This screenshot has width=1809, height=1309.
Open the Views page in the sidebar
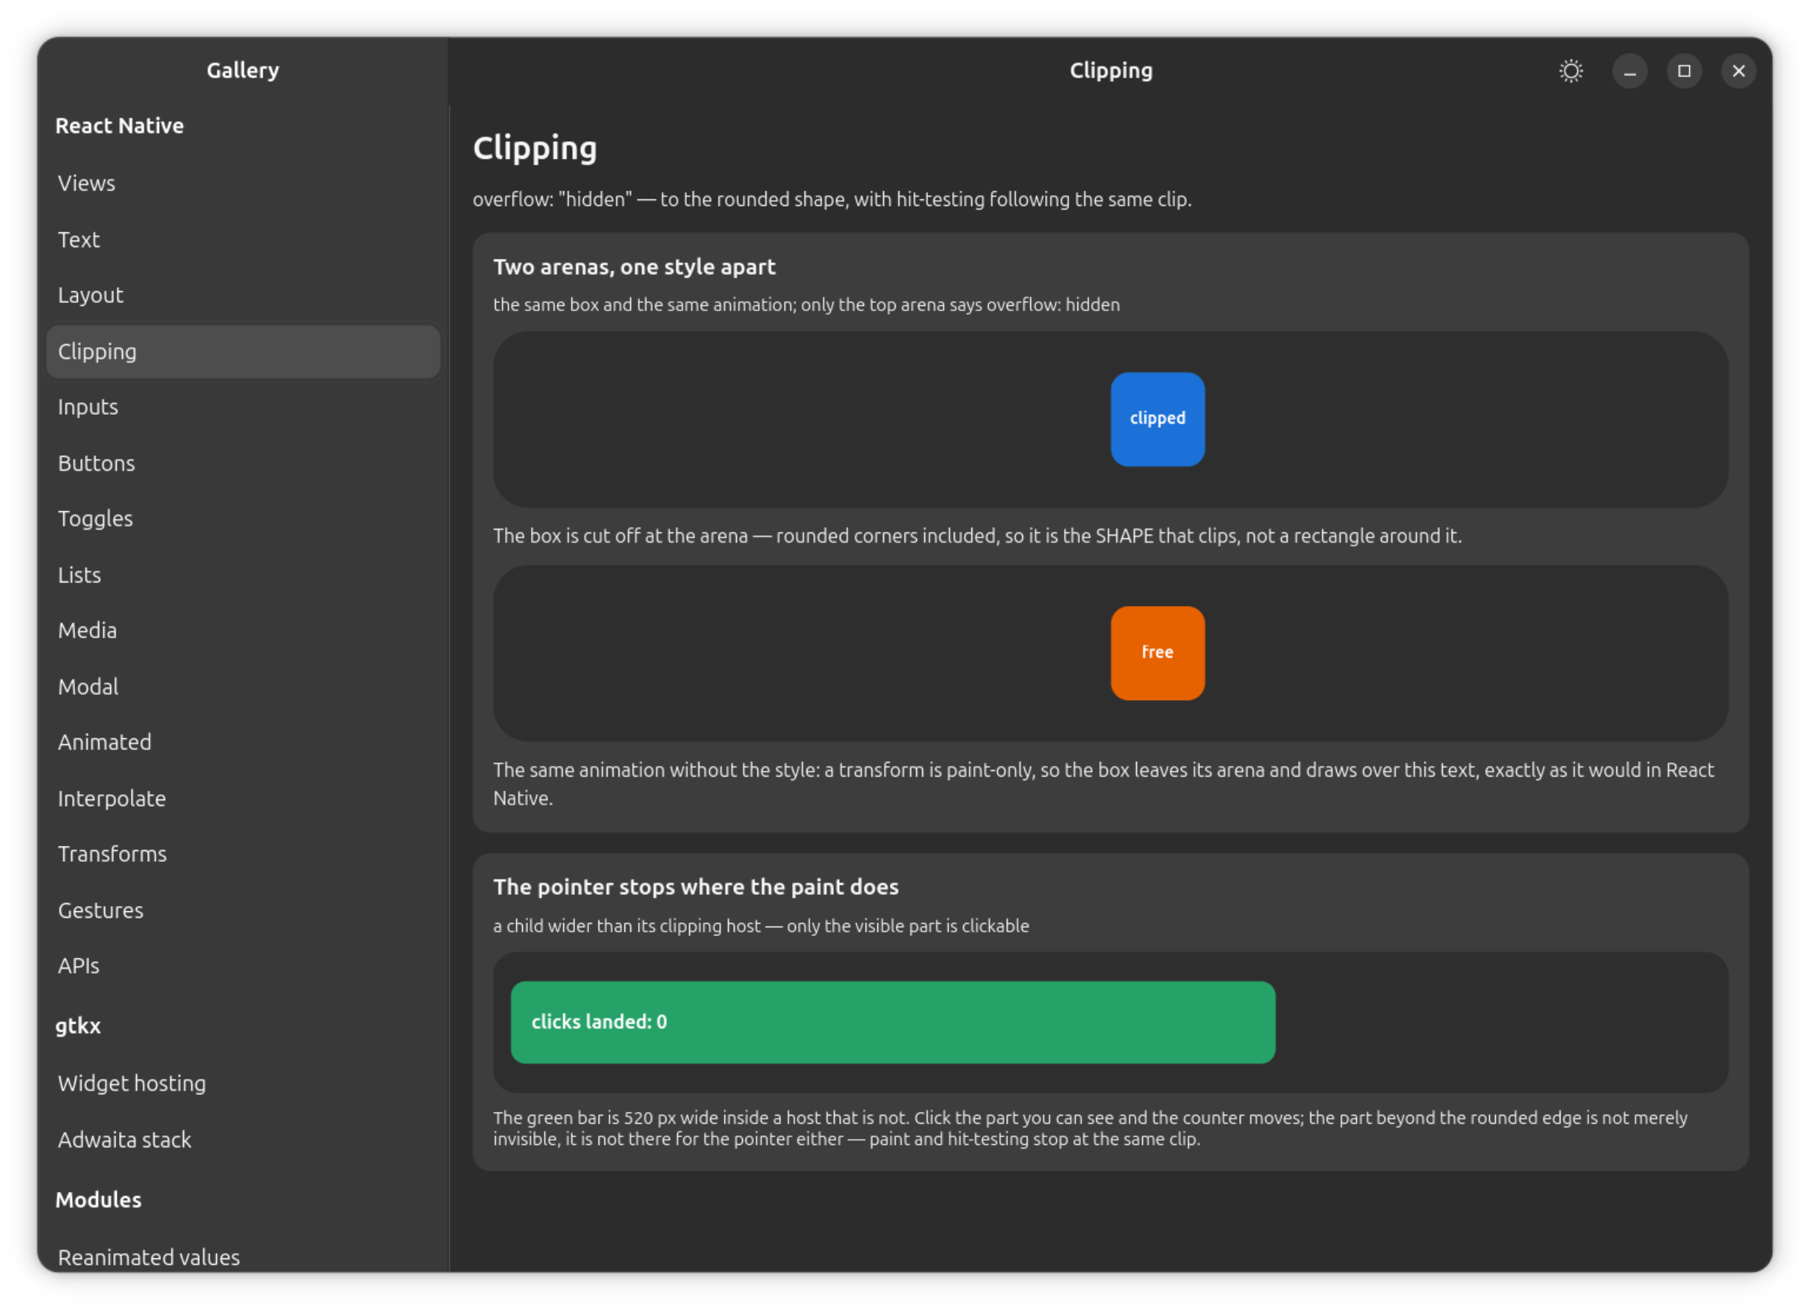[x=243, y=183]
